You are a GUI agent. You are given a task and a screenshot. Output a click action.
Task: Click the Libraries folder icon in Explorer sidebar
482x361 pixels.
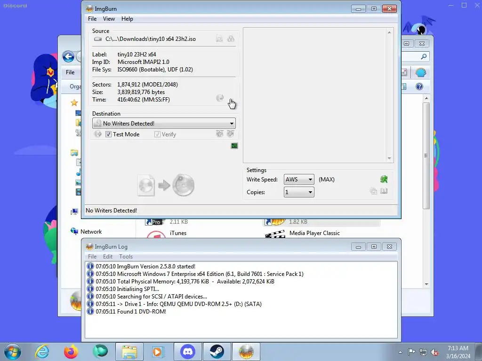[x=74, y=153]
